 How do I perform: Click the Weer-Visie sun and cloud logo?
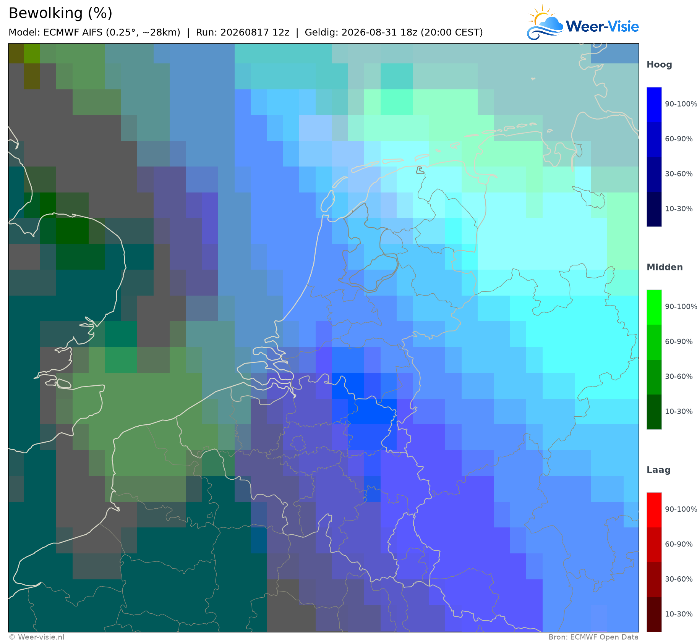[x=545, y=23]
